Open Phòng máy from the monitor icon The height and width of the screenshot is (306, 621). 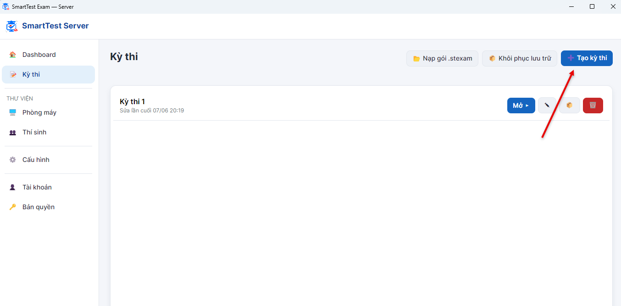click(13, 112)
